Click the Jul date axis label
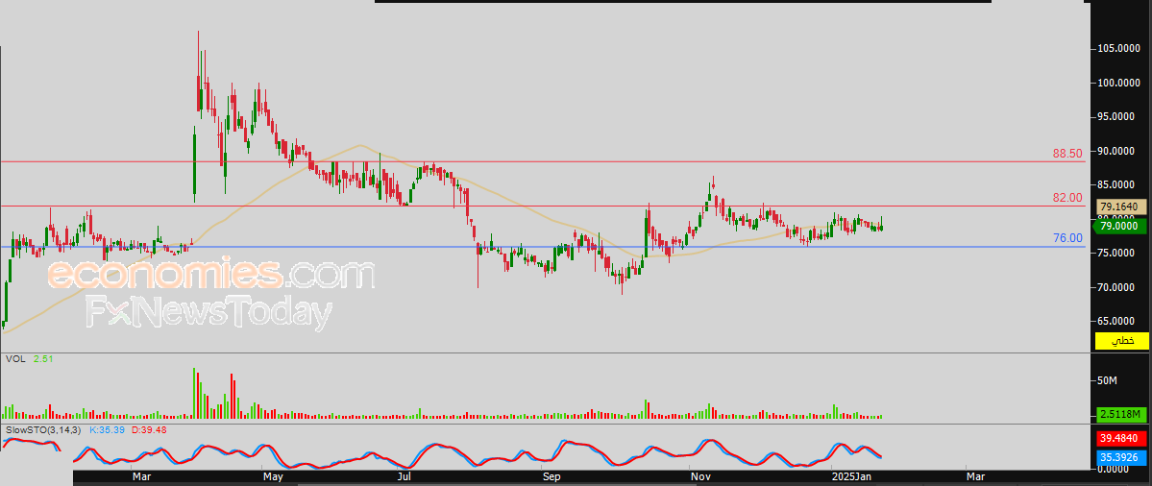Image resolution: width=1152 pixels, height=486 pixels. 404,477
